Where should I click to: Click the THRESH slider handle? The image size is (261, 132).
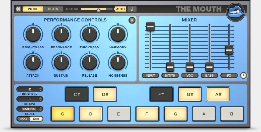(x=99, y=10)
